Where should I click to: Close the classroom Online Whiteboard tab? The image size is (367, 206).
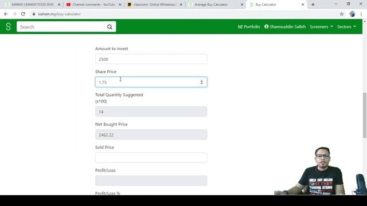(181, 5)
